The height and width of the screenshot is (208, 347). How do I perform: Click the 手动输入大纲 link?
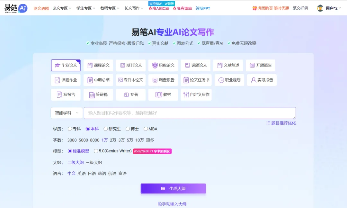pyautogui.click(x=172, y=204)
